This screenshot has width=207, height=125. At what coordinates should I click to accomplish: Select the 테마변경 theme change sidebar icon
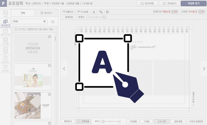tap(5, 23)
